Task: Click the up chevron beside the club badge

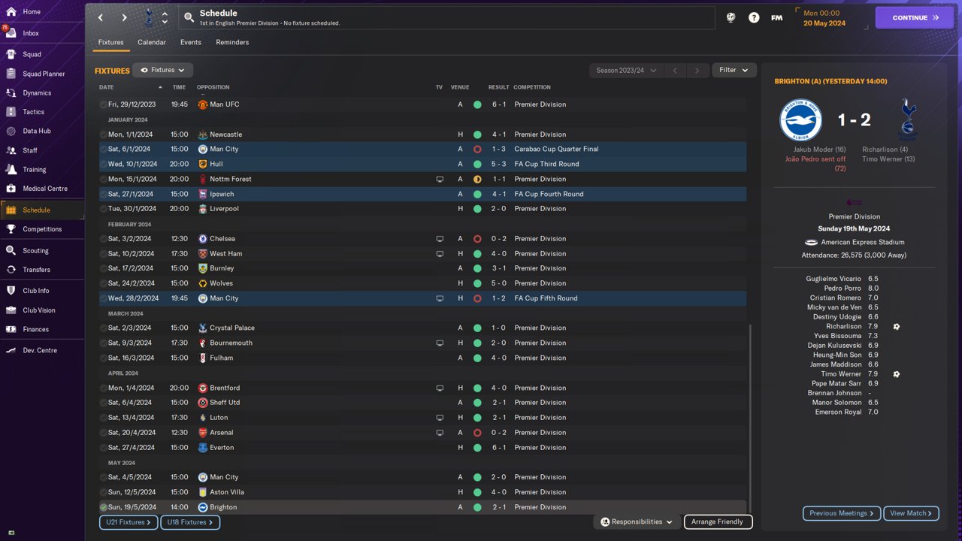Action: point(165,13)
